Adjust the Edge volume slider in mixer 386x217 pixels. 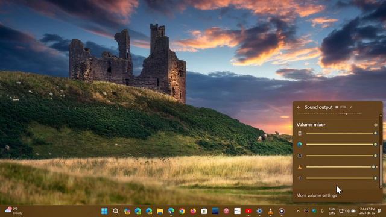coord(341,145)
